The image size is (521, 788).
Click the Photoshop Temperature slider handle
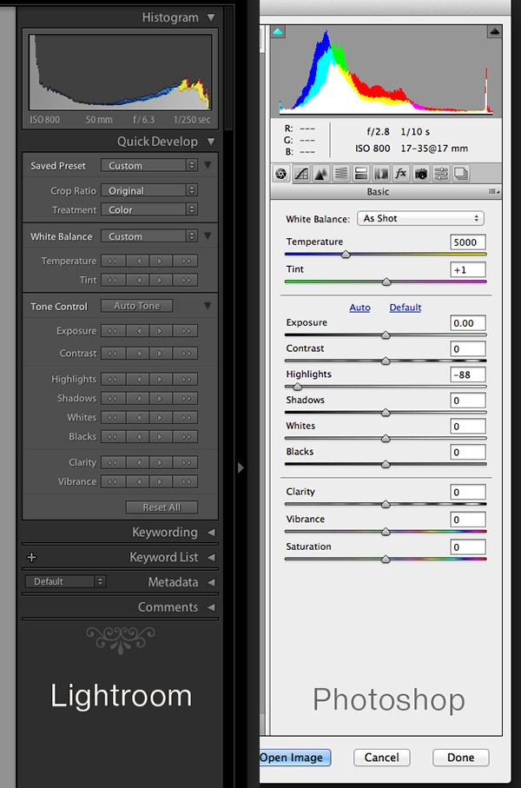(x=346, y=255)
